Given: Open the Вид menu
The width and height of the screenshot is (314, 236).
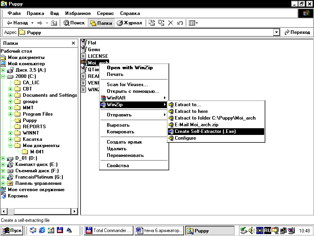Looking at the screenshot, I should (x=55, y=13).
